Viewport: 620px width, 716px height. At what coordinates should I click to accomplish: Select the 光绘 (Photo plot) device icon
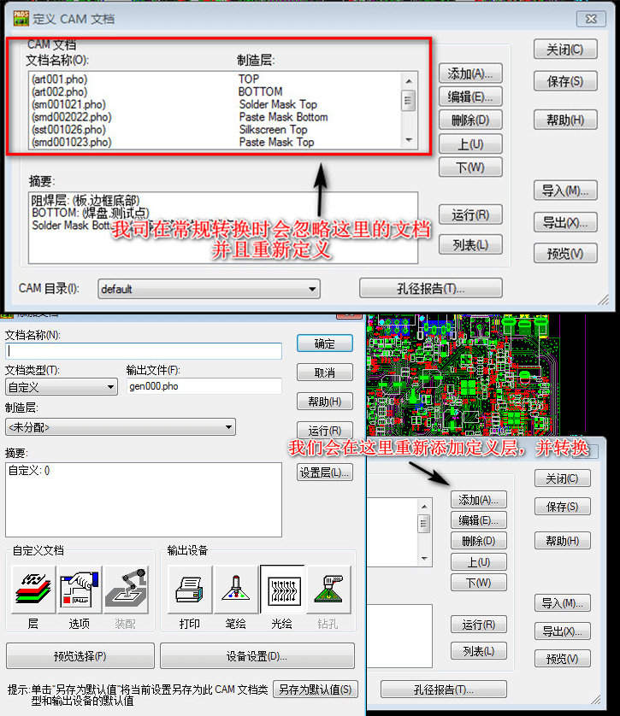[x=281, y=590]
